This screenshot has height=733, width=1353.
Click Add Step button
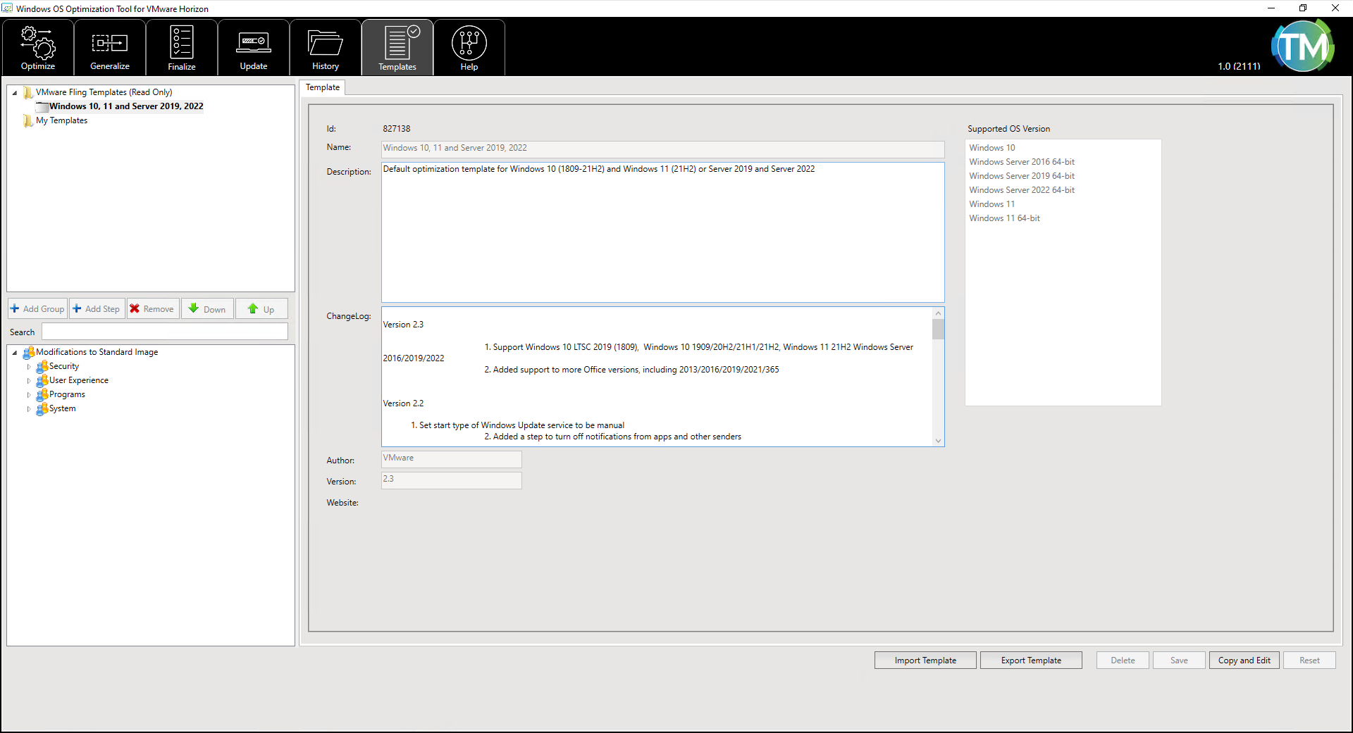click(97, 308)
